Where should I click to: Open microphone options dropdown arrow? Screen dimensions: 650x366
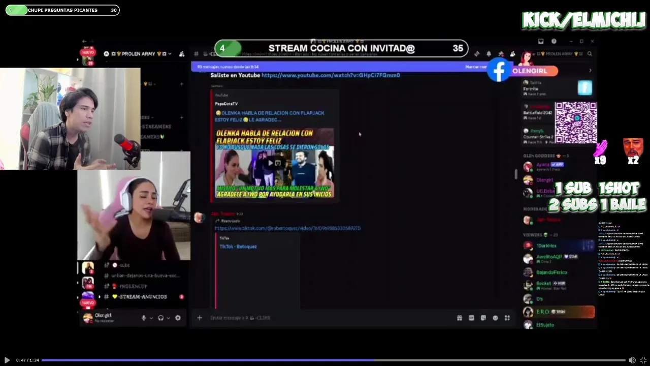(151, 318)
